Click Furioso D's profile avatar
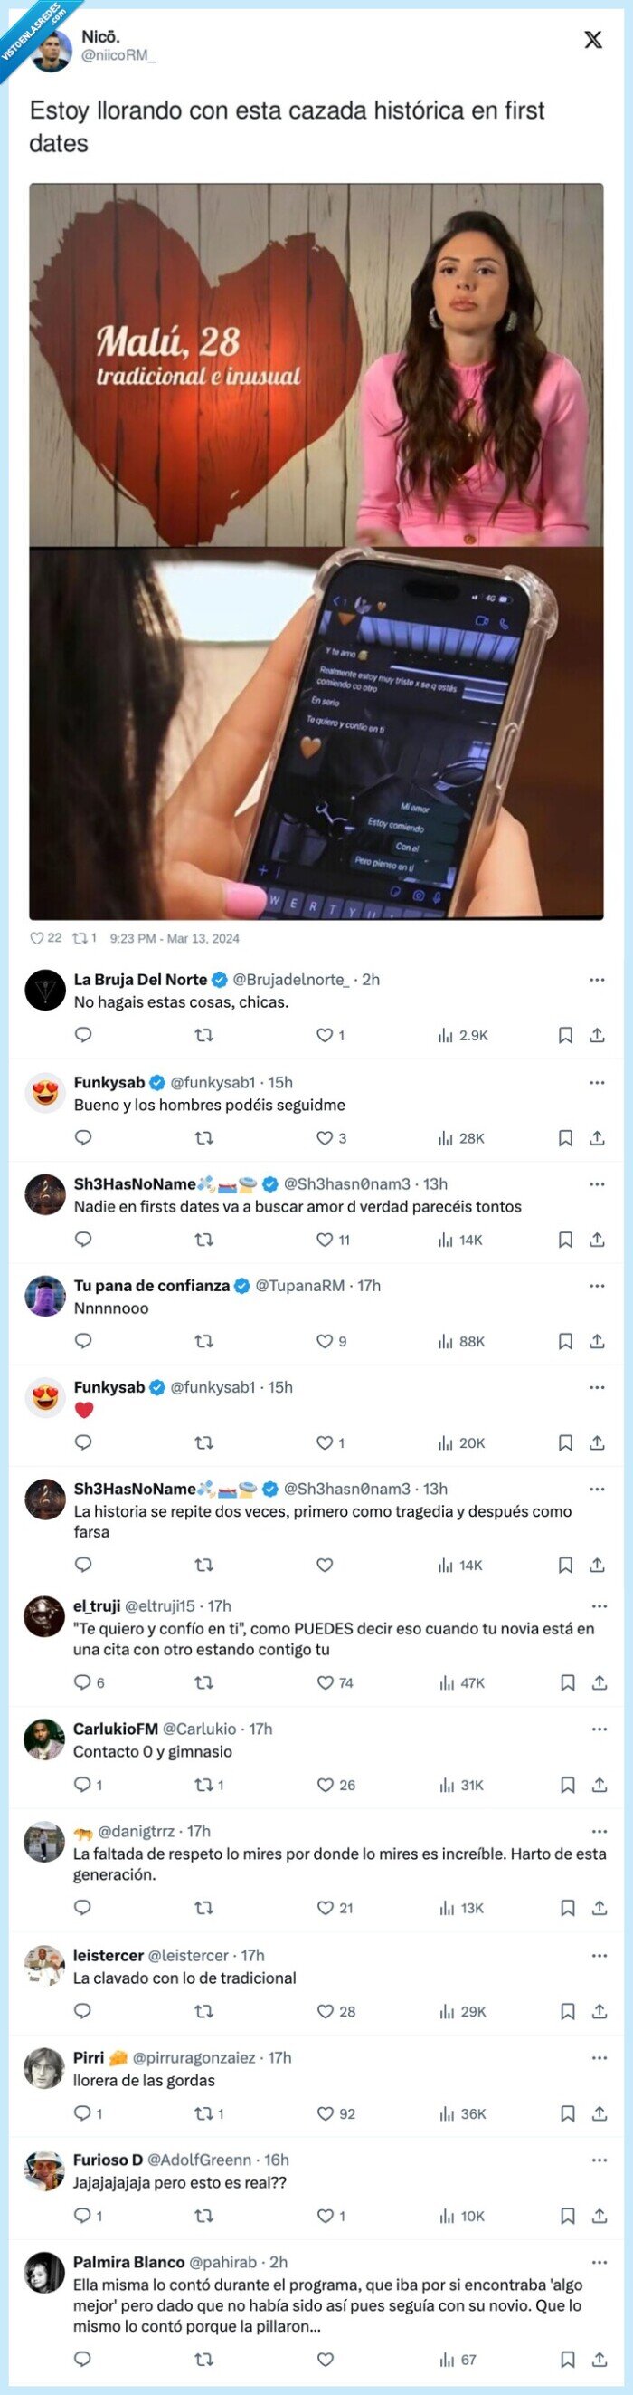 pos(44,2169)
